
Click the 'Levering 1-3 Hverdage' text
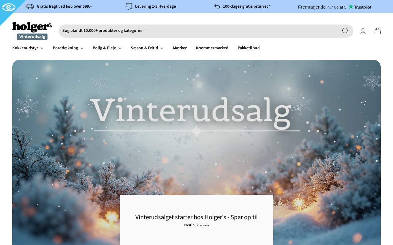coord(155,6)
